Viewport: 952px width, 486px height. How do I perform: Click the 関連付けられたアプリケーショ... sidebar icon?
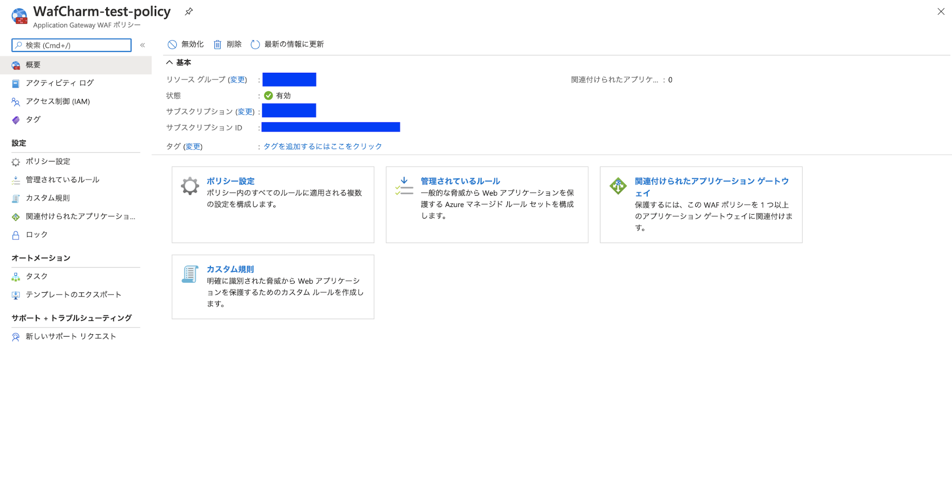point(16,217)
